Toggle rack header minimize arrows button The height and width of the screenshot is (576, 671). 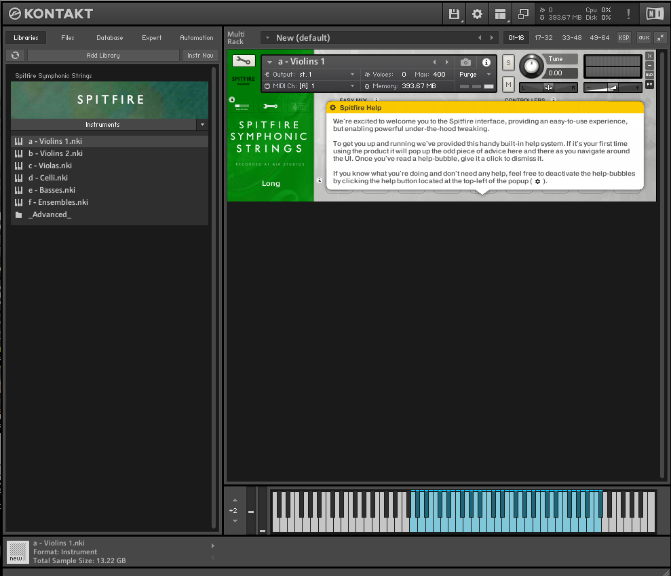click(661, 38)
